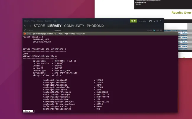Select the Steam list view icon

point(158,30)
